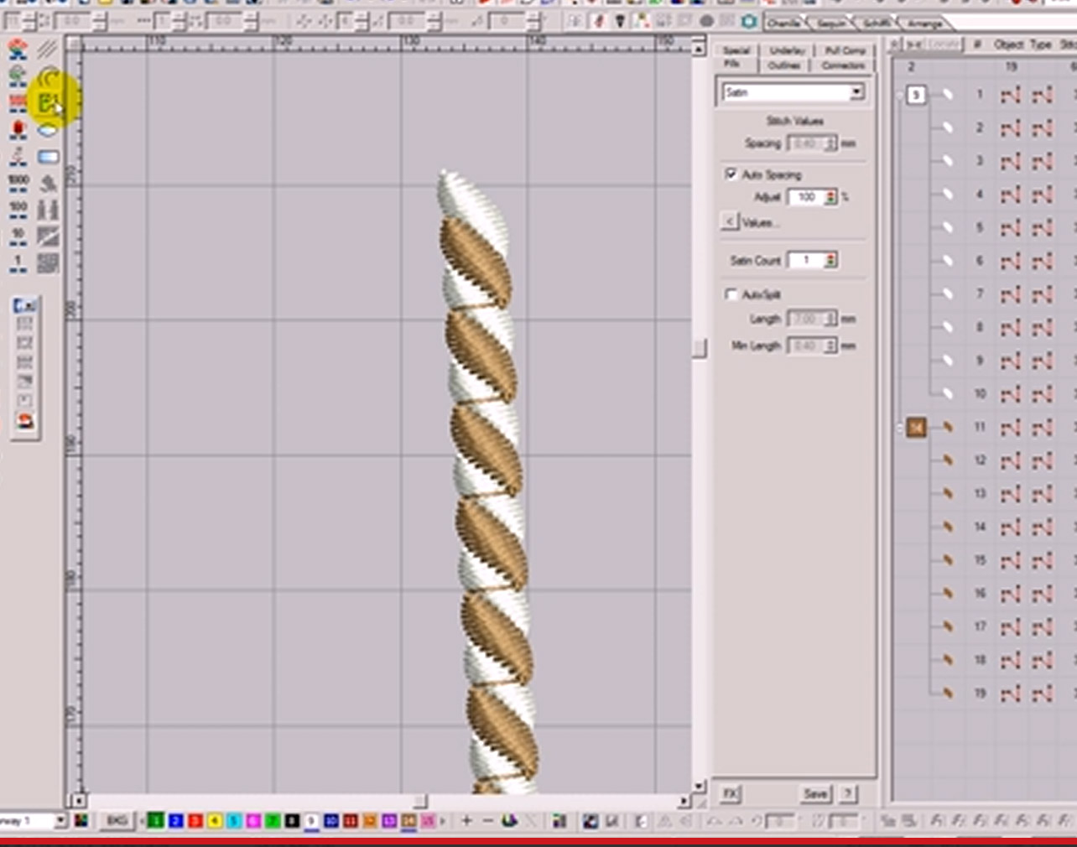Click the 10 stitch travel icon
The height and width of the screenshot is (847, 1077).
point(18,236)
